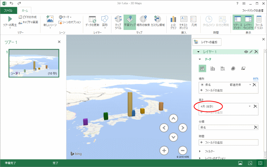
Task: Select clustered column chart type
Action: pos(213,68)
